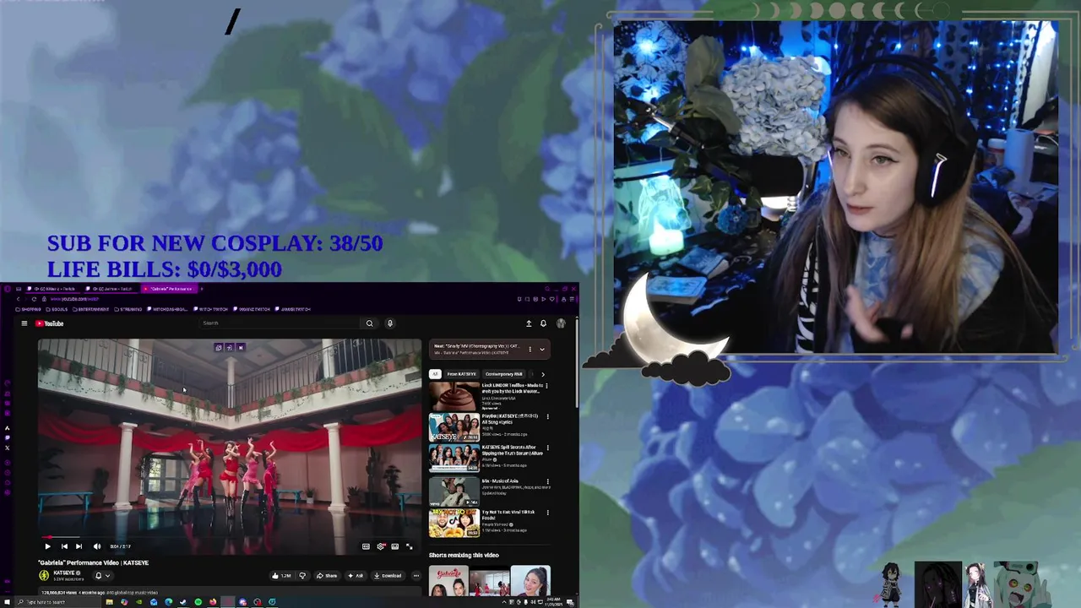1081x608 pixels.
Task: Focus the YouTube search field
Action: click(280, 323)
